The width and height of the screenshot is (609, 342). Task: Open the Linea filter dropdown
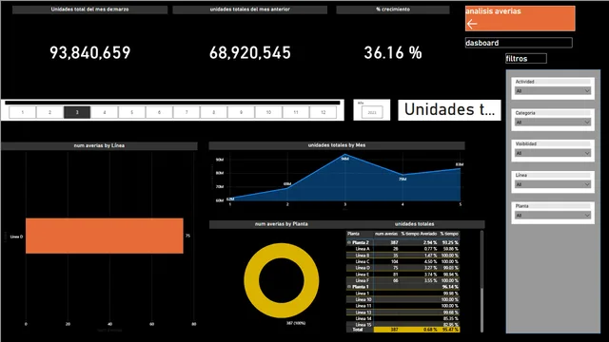tap(552, 184)
